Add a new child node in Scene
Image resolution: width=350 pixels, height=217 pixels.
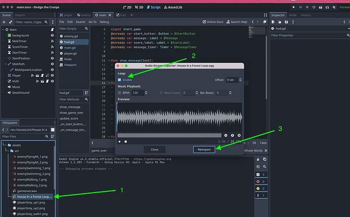click(4, 22)
